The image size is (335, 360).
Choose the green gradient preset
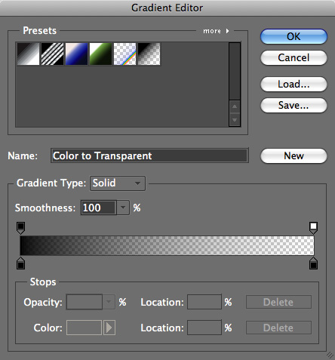click(100, 54)
